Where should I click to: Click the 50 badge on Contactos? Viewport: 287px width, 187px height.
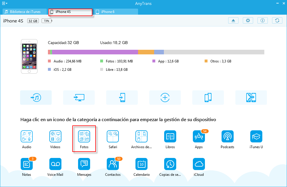point(119,159)
